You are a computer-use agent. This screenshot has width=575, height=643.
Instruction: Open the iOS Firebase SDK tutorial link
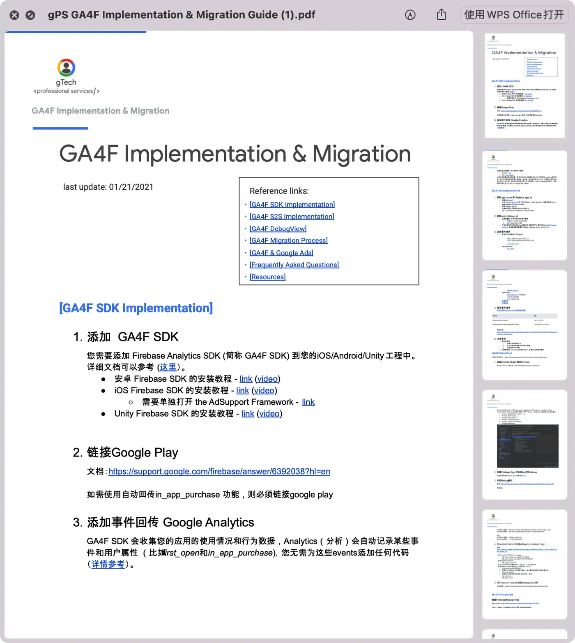tap(242, 390)
